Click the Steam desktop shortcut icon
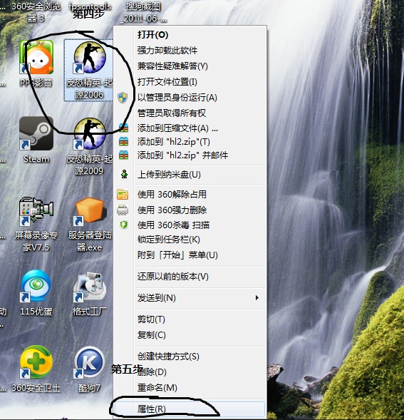The image size is (404, 420). pyautogui.click(x=36, y=133)
